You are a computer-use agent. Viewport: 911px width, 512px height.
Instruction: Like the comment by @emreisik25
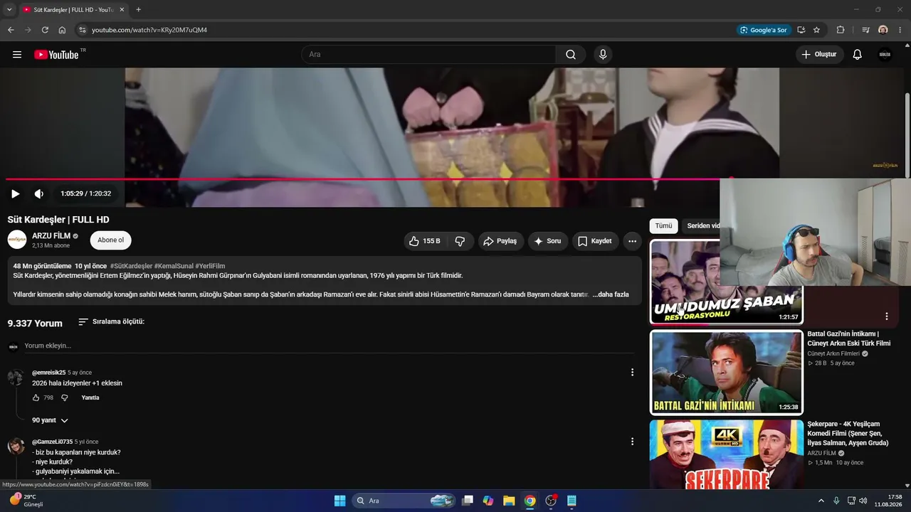coord(36,398)
